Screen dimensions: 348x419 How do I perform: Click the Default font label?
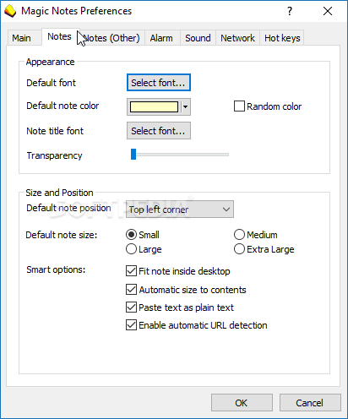(51, 83)
